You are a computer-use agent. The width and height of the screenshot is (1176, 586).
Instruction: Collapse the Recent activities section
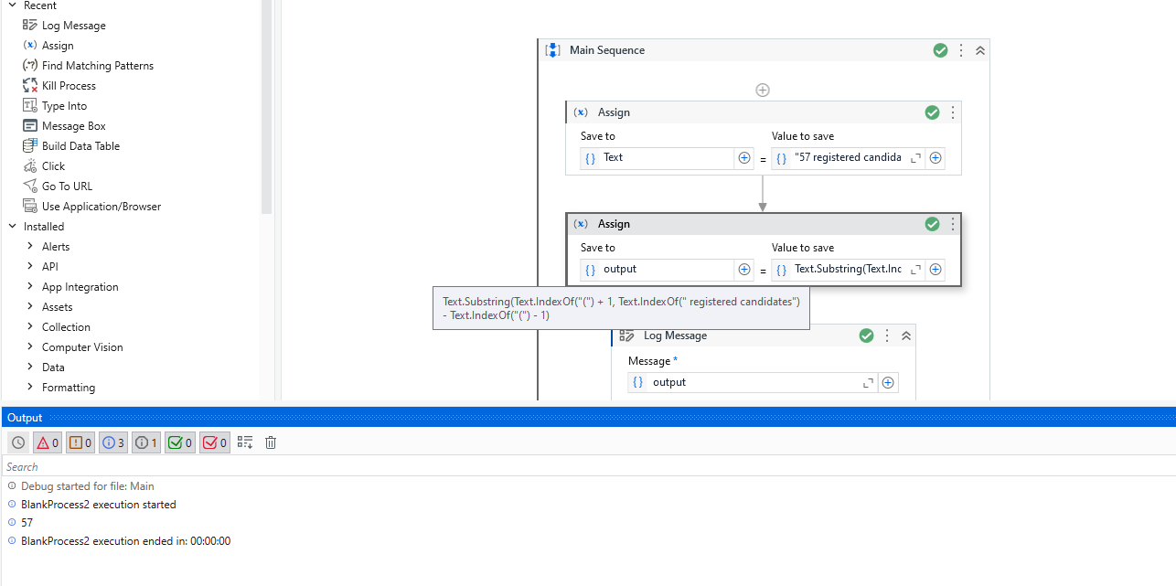(x=12, y=5)
